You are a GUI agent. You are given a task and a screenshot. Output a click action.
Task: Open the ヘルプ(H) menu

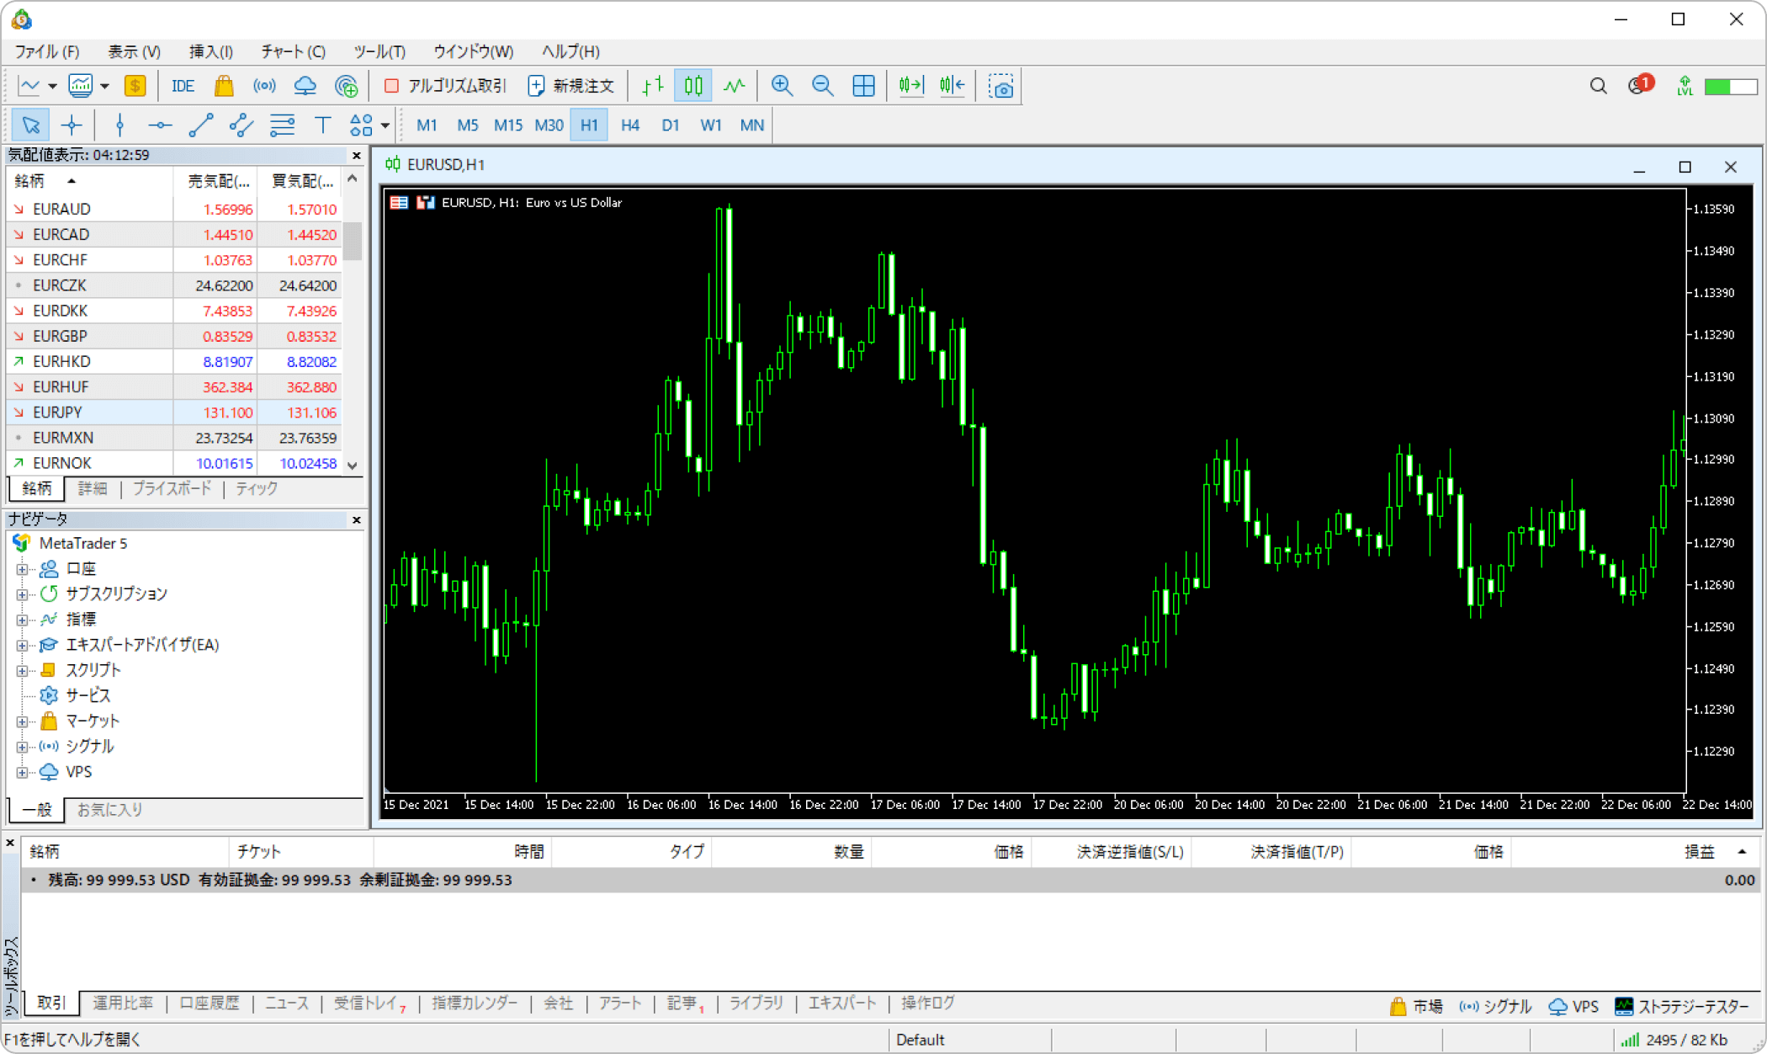pos(570,51)
